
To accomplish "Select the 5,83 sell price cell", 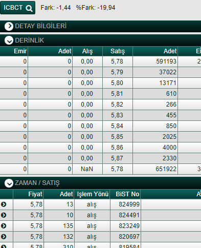I will coord(118,115).
